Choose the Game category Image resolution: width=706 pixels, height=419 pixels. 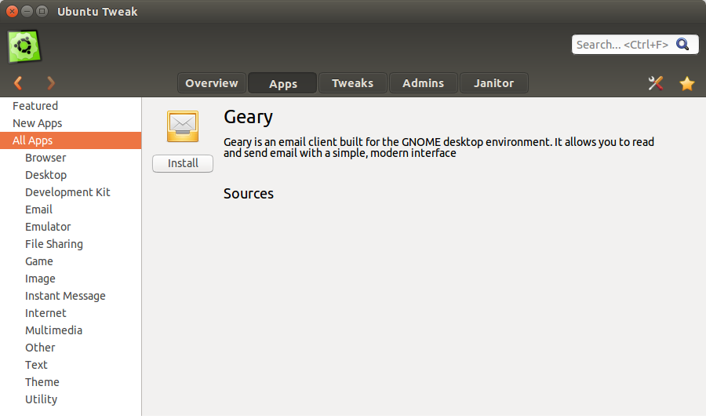tap(71, 261)
